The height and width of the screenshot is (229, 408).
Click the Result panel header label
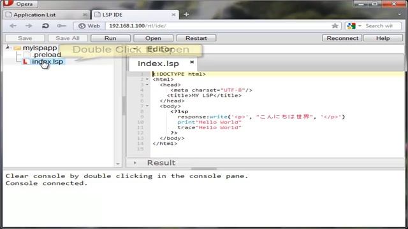161,163
